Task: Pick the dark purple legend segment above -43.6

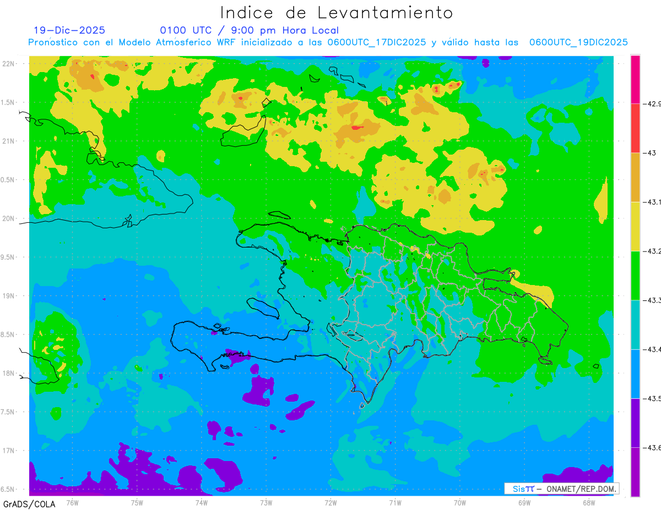Action: (x=635, y=423)
